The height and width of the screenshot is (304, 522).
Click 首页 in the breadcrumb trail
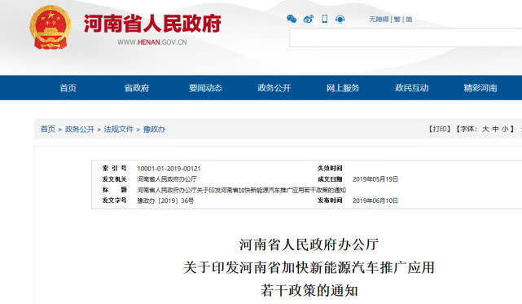[x=48, y=129]
